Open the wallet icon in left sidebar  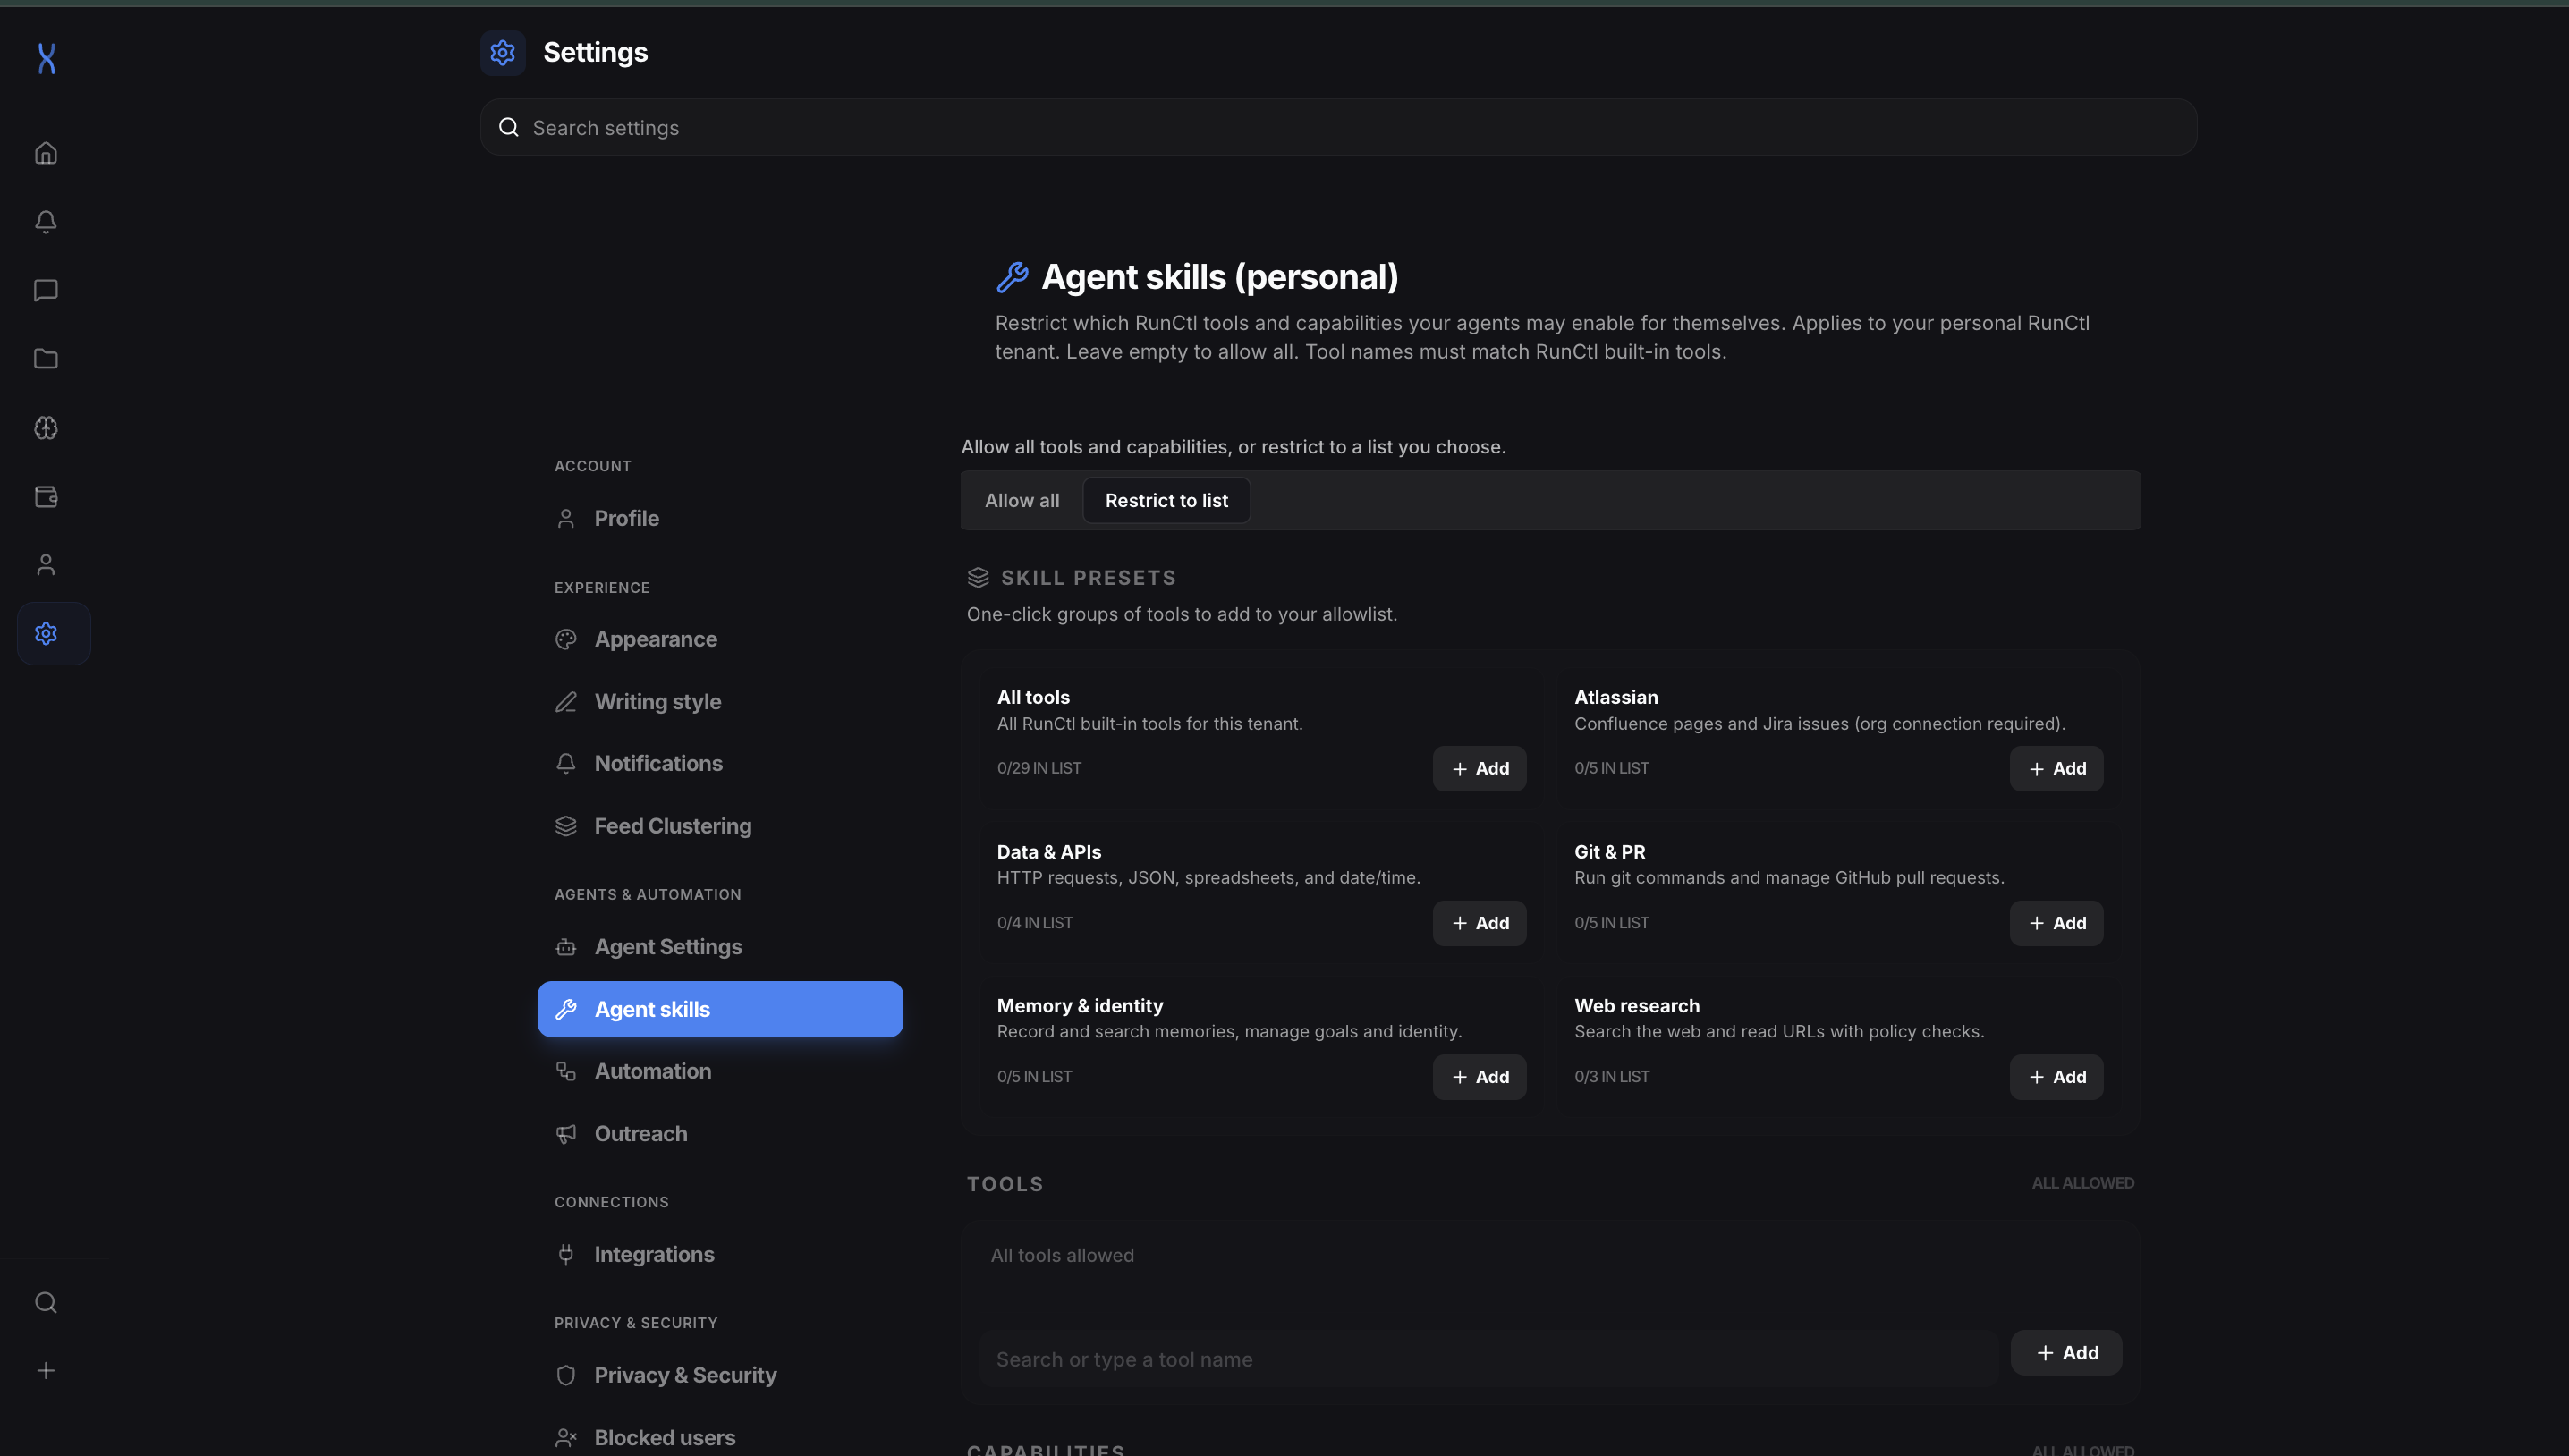point(46,496)
